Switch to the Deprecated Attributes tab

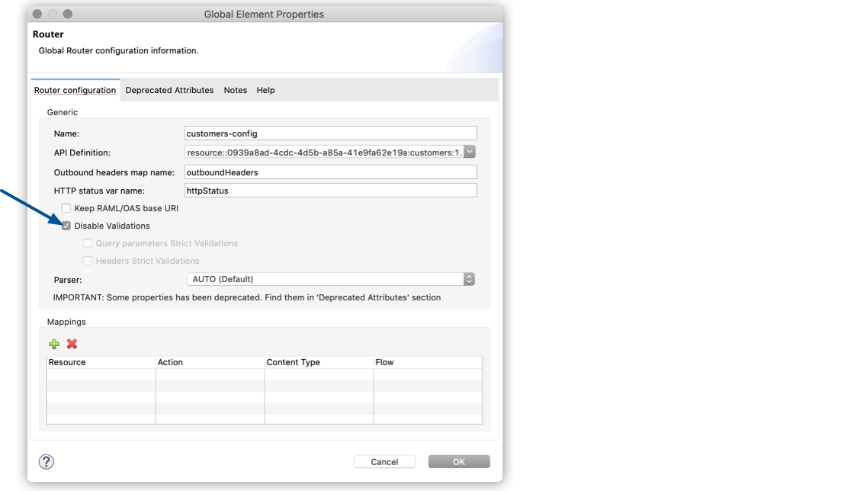[x=169, y=90]
